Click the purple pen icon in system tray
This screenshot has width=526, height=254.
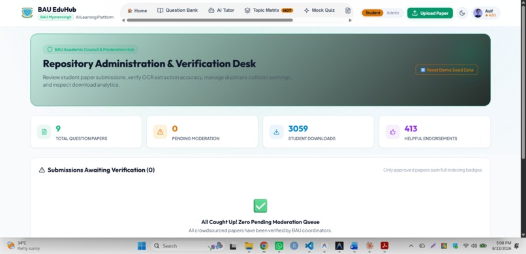(x=433, y=246)
